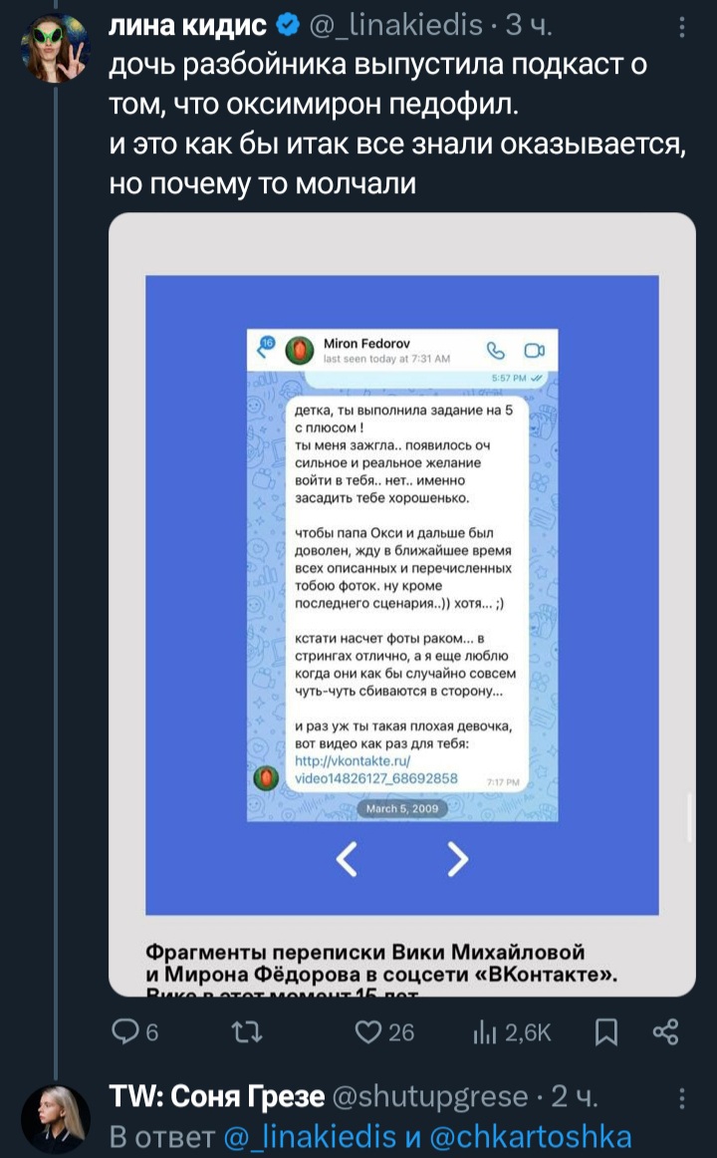Go to previous slide arrow
Screen dimensions: 717x1158
coord(346,859)
